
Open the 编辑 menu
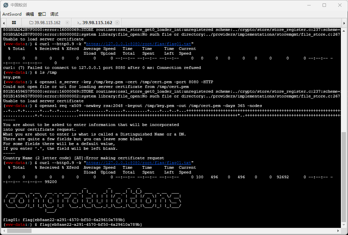[x=30, y=14]
